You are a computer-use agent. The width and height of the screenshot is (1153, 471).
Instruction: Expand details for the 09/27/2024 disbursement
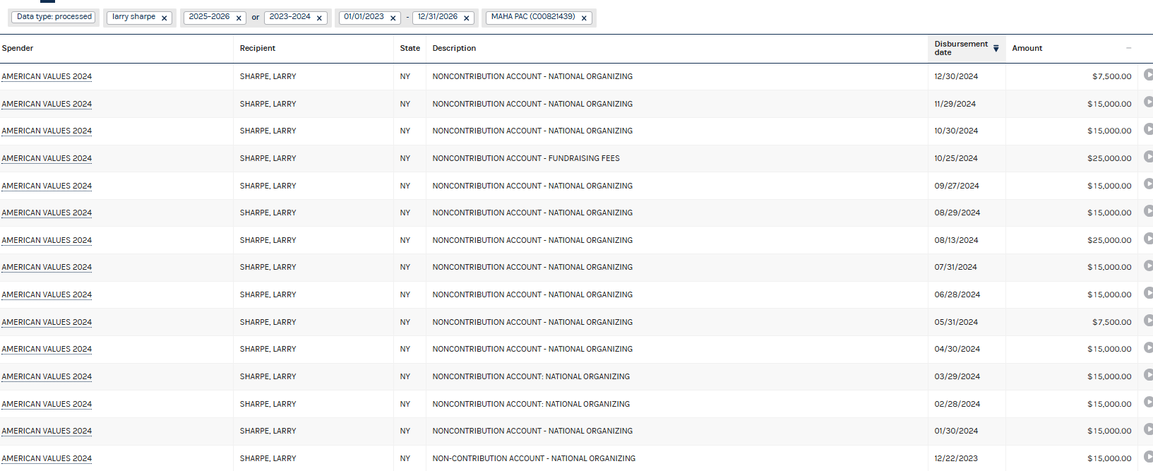(x=1148, y=184)
